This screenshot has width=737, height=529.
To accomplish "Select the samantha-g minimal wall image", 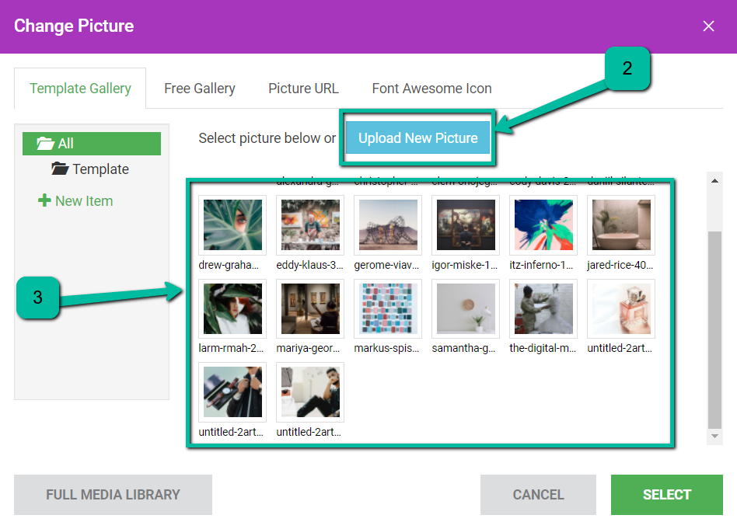I will click(x=466, y=308).
